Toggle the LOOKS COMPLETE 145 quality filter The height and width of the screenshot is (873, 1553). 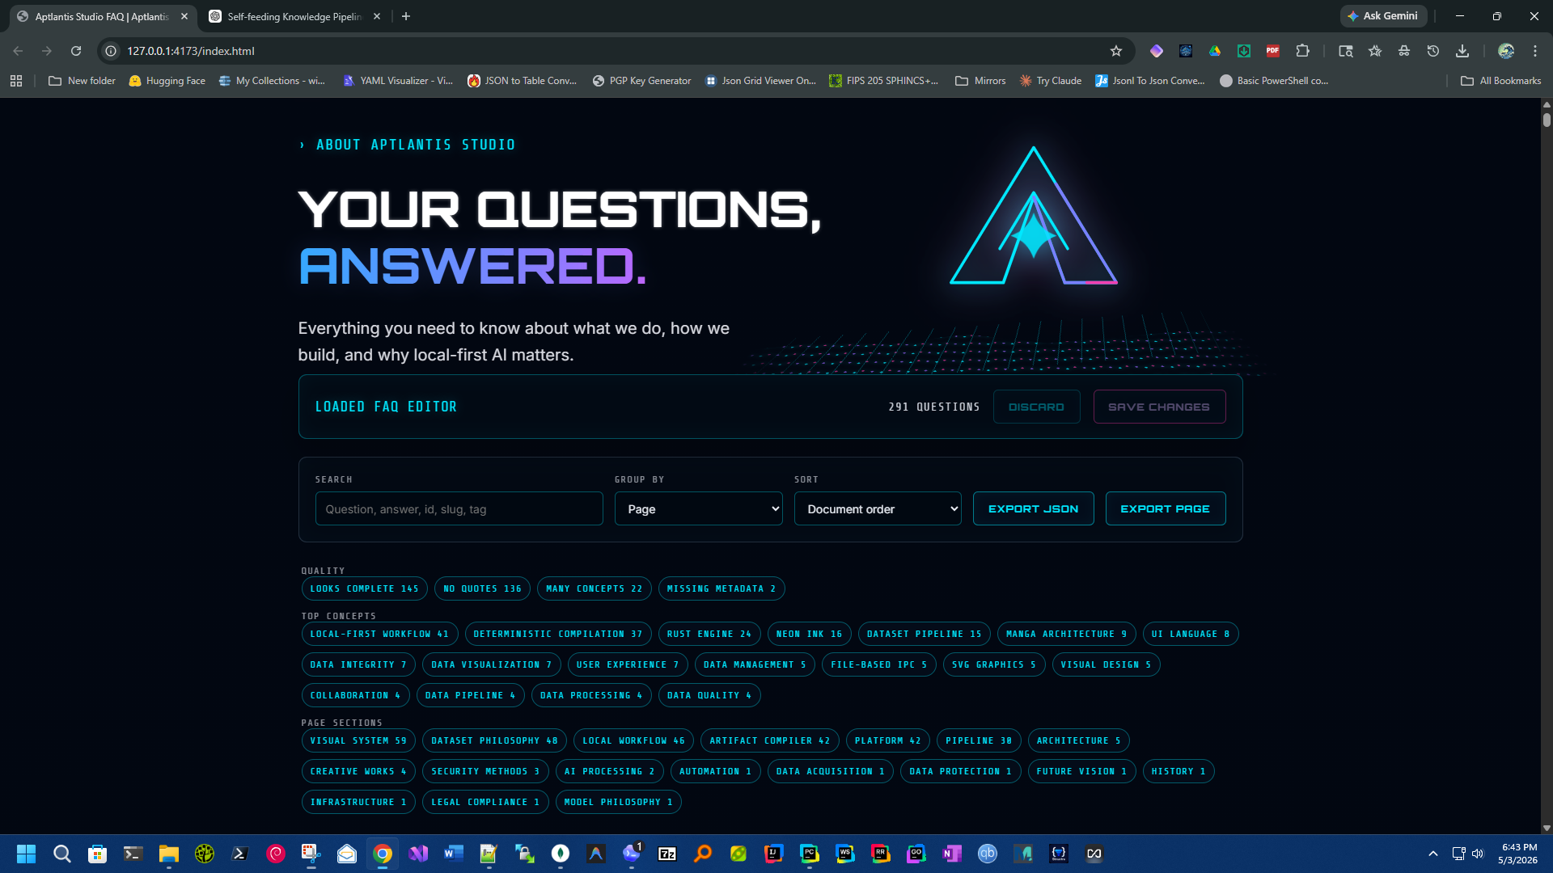(364, 588)
